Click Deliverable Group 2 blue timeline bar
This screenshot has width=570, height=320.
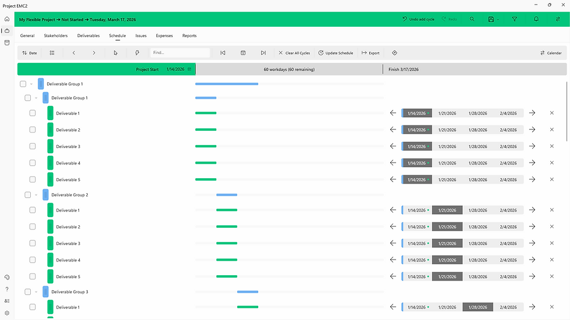(226, 195)
